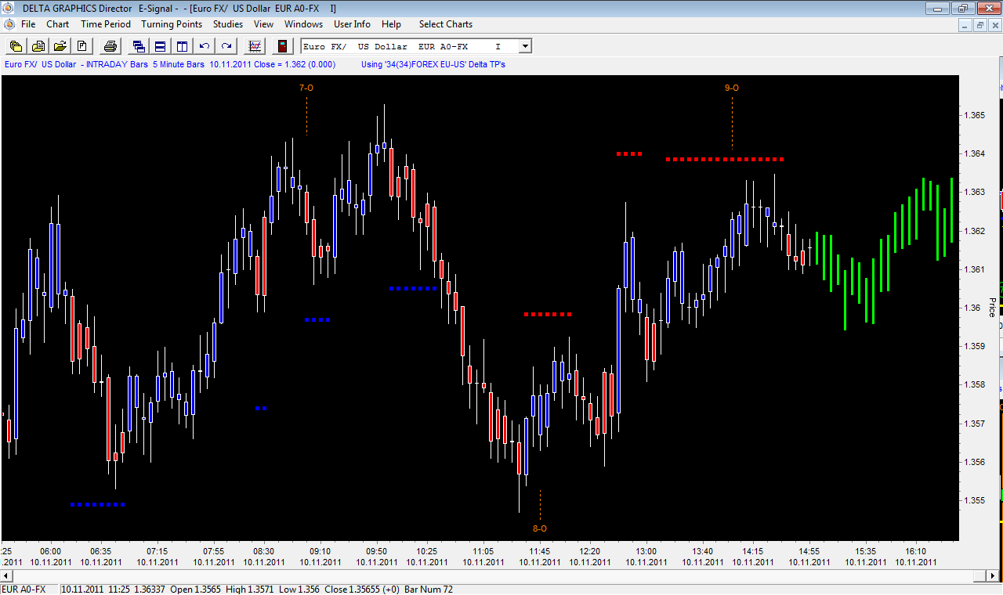Click the redo arrow icon
The height and width of the screenshot is (595, 1003).
226,46
